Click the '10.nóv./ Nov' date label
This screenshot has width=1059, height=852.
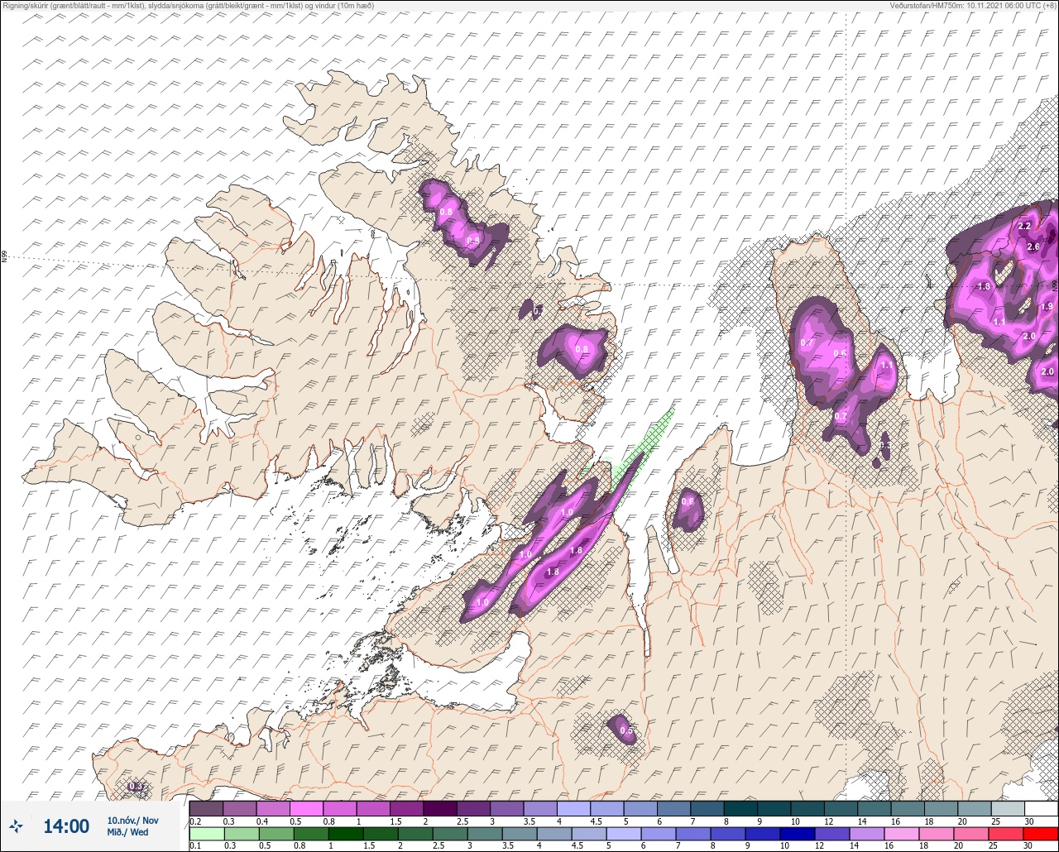pyautogui.click(x=132, y=820)
